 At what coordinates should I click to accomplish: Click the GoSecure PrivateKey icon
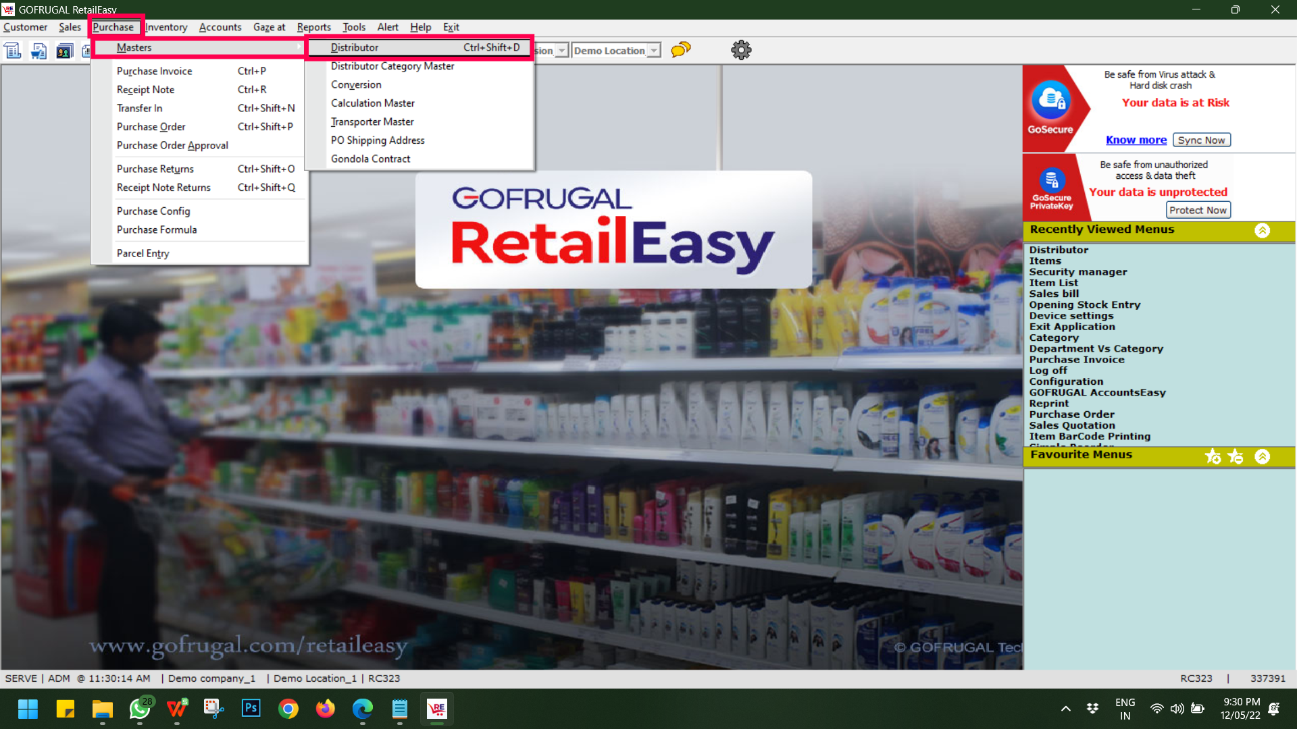(1052, 181)
